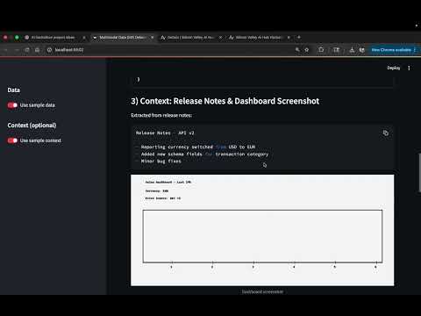Toggle the Use sample context switch
Image resolution: width=421 pixels, height=316 pixels.
12,140
